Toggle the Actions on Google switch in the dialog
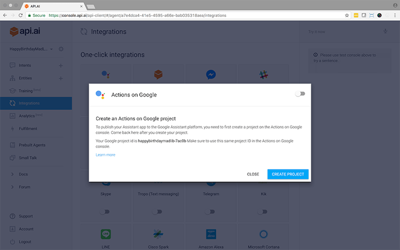The image size is (400, 250). coord(300,93)
